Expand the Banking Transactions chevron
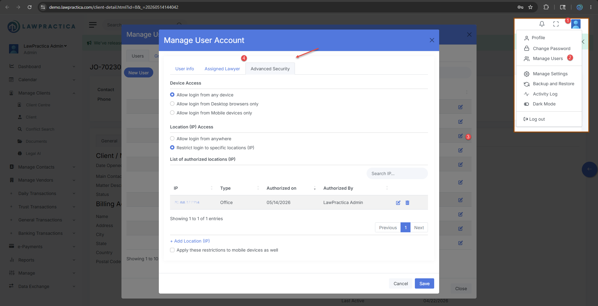The image size is (598, 306). click(74, 233)
